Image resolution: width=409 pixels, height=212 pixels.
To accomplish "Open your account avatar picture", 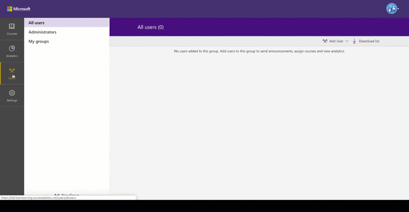I will (x=391, y=9).
